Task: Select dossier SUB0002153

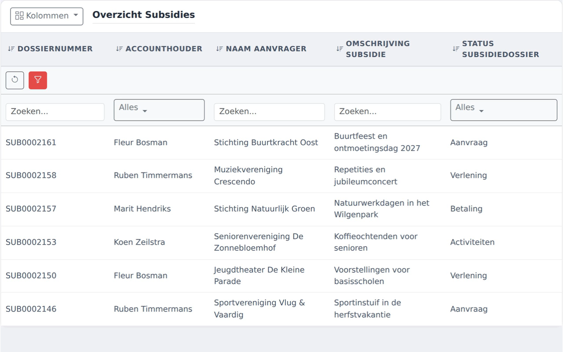Action: pyautogui.click(x=31, y=242)
